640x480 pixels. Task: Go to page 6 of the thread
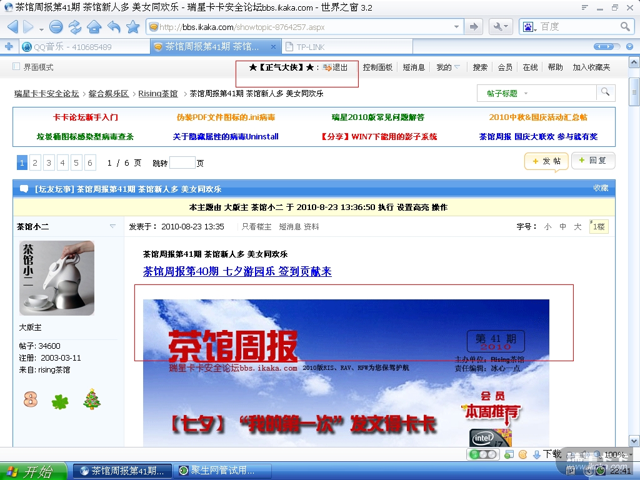coord(90,162)
